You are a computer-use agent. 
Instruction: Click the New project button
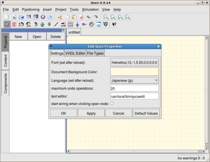tap(18, 37)
